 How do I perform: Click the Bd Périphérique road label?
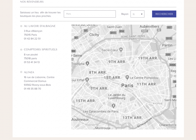click(x=144, y=122)
